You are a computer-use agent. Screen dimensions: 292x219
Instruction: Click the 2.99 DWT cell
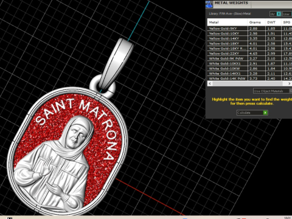coord(273,54)
